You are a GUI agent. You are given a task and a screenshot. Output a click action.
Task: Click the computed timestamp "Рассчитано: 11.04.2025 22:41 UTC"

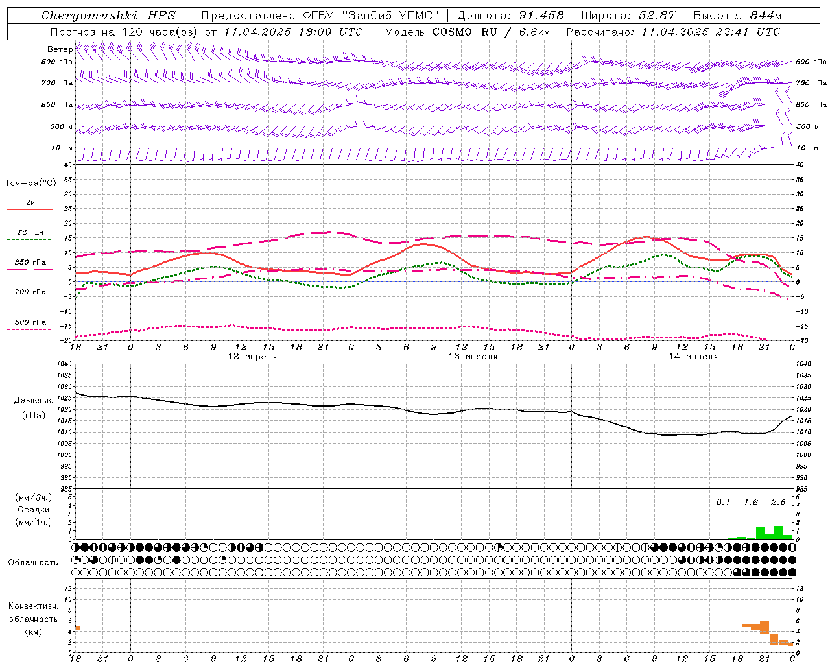[x=673, y=32]
